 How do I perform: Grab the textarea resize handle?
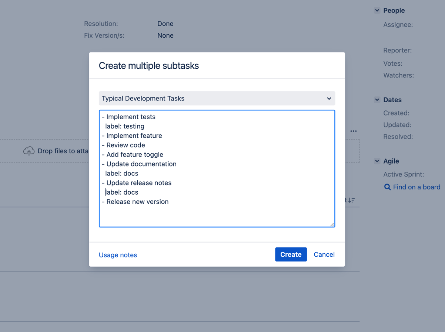tap(332, 224)
